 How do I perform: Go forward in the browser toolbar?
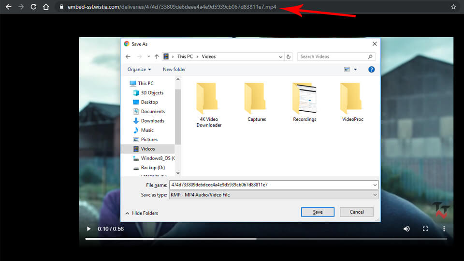click(x=21, y=6)
